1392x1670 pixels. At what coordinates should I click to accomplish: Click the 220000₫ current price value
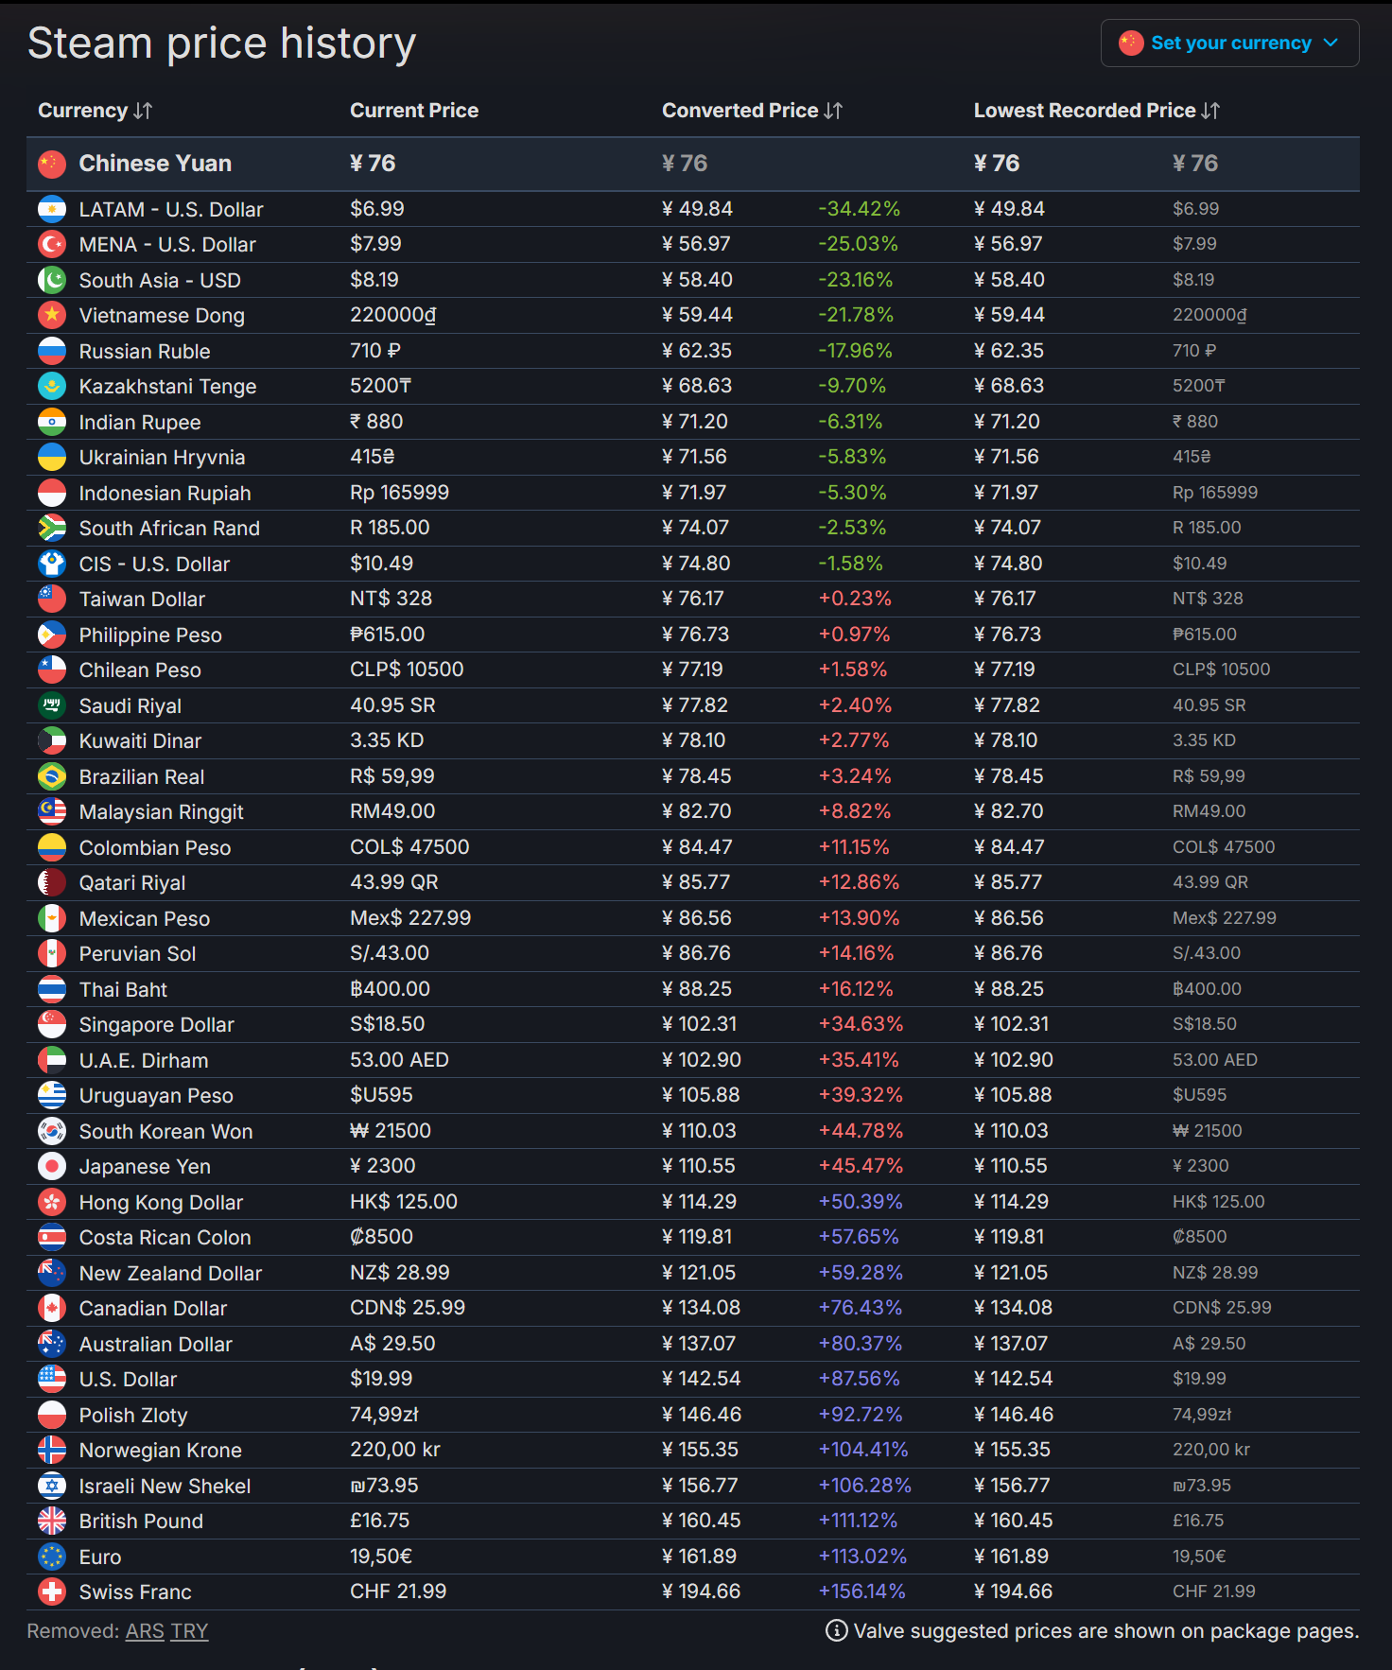393,315
